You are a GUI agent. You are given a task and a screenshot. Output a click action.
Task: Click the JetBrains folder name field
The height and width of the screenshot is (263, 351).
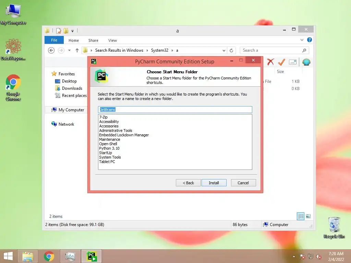175,109
